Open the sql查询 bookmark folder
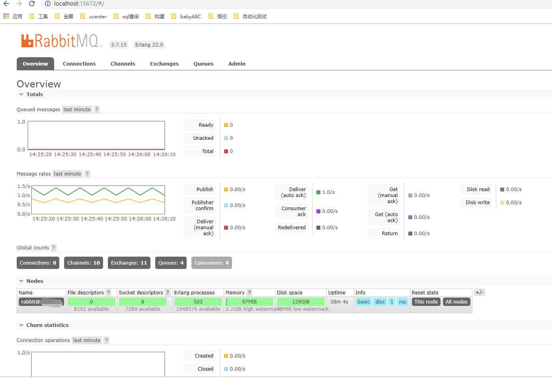Image resolution: width=552 pixels, height=379 pixels. [x=126, y=16]
